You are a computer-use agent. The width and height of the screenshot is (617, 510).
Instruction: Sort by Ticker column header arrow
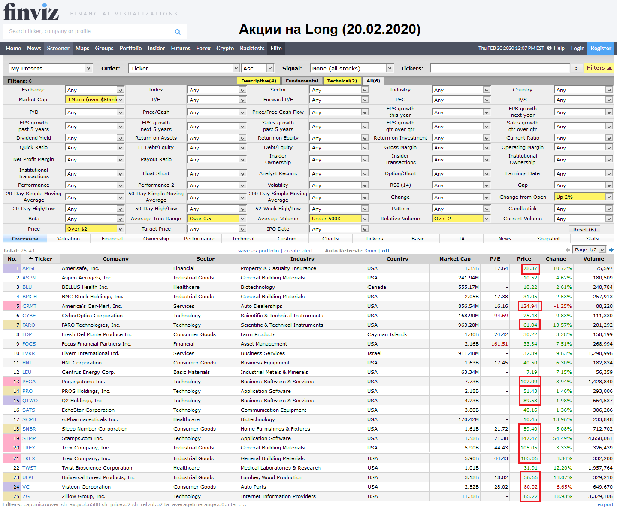coord(31,259)
